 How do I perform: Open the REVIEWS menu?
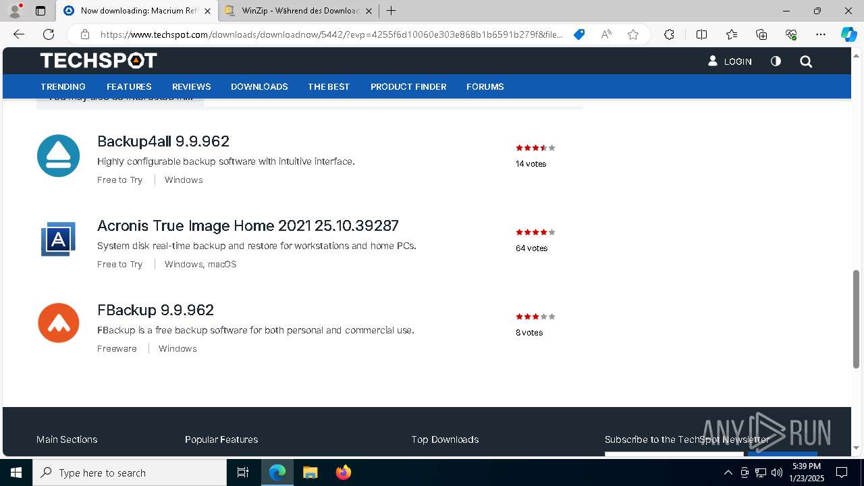[192, 86]
